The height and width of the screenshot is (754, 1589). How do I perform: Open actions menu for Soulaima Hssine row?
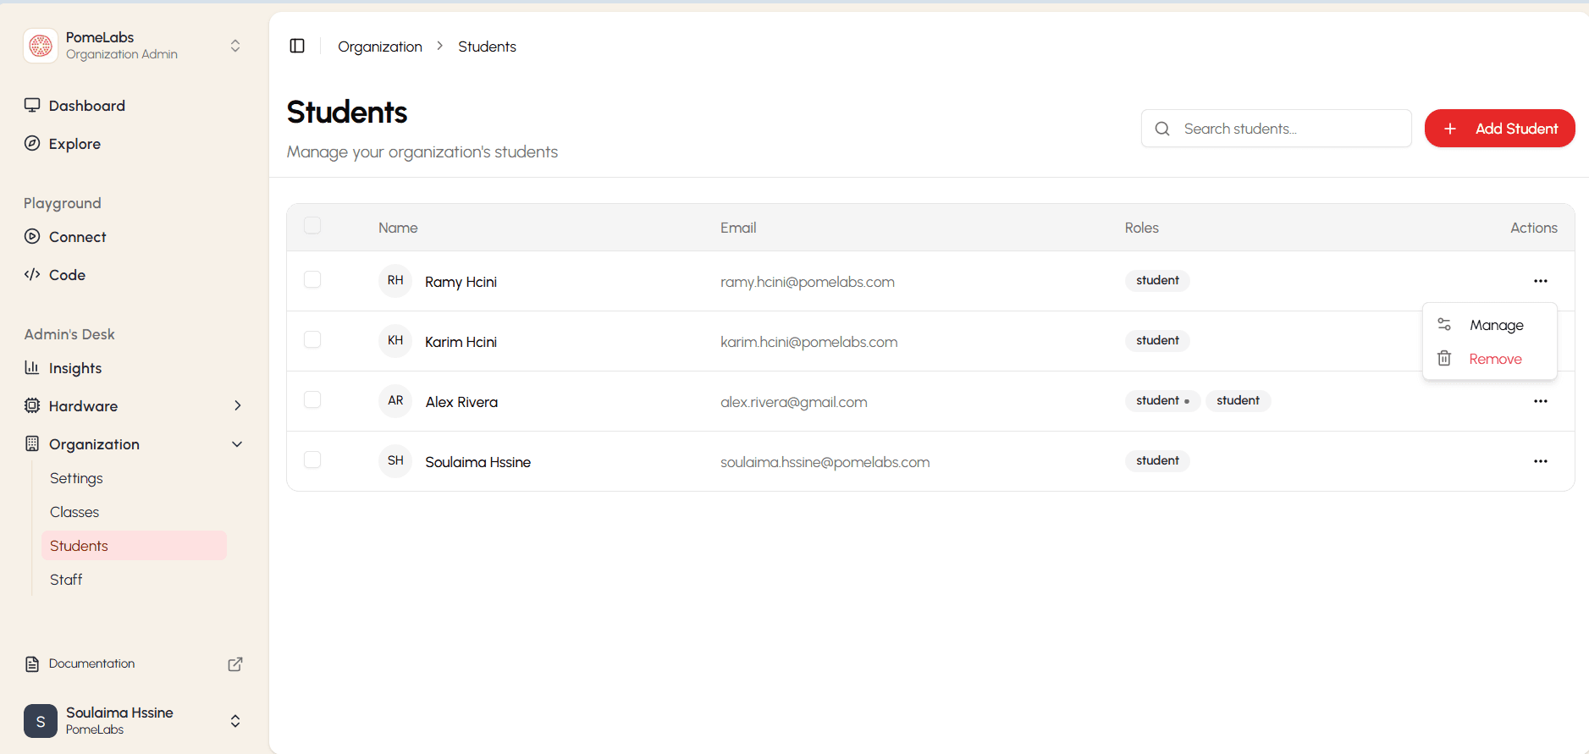(1541, 461)
